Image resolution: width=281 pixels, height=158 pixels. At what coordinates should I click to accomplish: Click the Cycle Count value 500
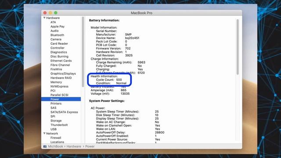pyautogui.click(x=119, y=80)
